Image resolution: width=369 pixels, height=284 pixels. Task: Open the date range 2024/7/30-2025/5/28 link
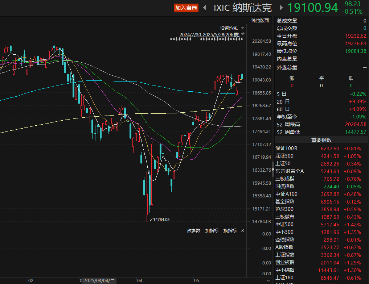[209, 34]
